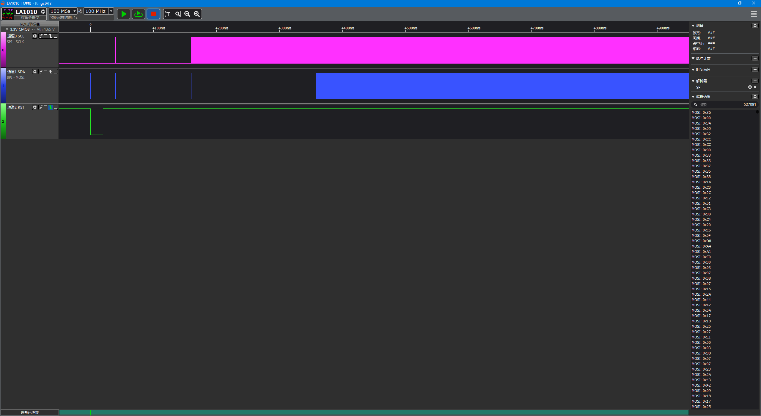The image size is (761, 416).
Task: Click the KingstVIS title bar app icon
Action: pos(3,3)
